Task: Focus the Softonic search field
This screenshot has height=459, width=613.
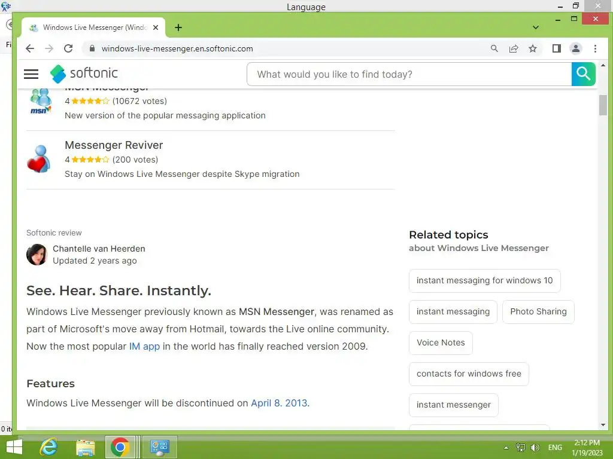Action: [x=409, y=74]
